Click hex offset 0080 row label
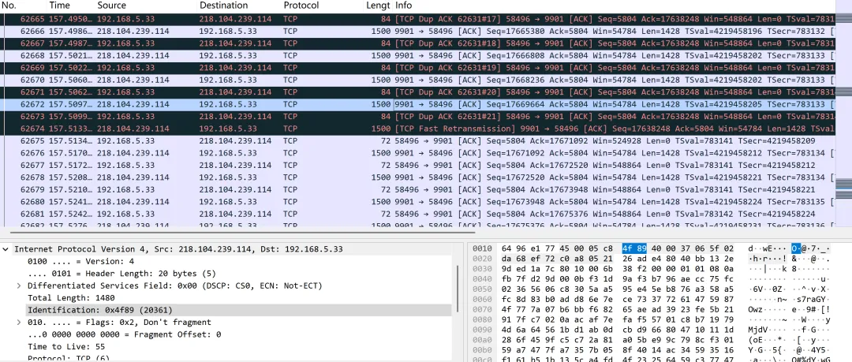Image resolution: width=852 pixels, height=362 pixels. pos(482,319)
